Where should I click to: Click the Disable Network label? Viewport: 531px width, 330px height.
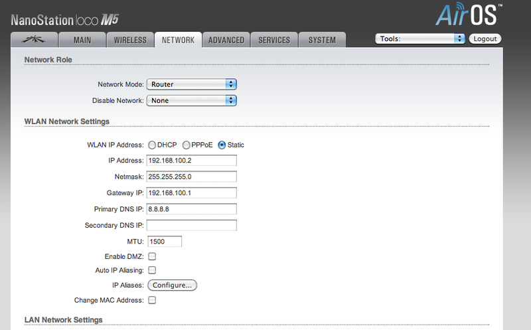(118, 101)
